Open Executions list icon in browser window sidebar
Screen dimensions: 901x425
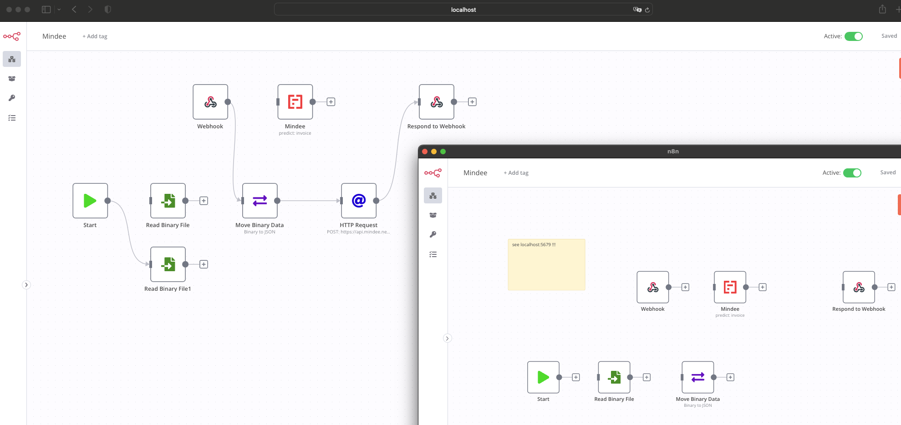point(12,118)
